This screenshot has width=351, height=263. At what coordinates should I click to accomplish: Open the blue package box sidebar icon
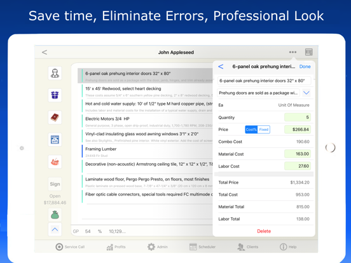pyautogui.click(x=55, y=95)
